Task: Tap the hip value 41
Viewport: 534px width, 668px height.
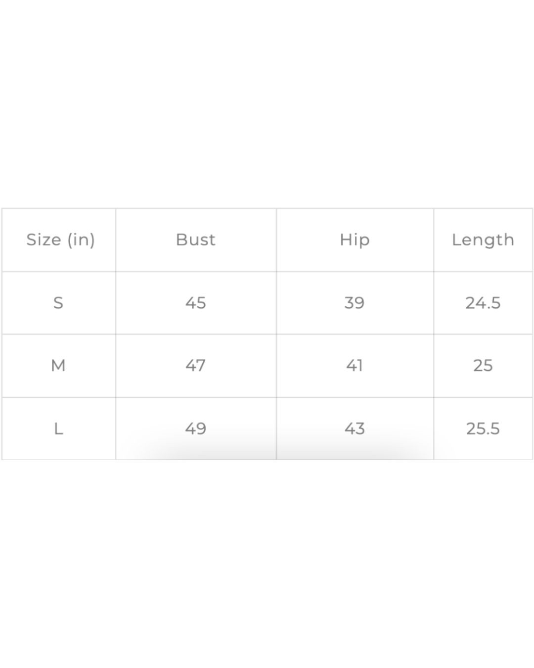Action: coord(355,366)
